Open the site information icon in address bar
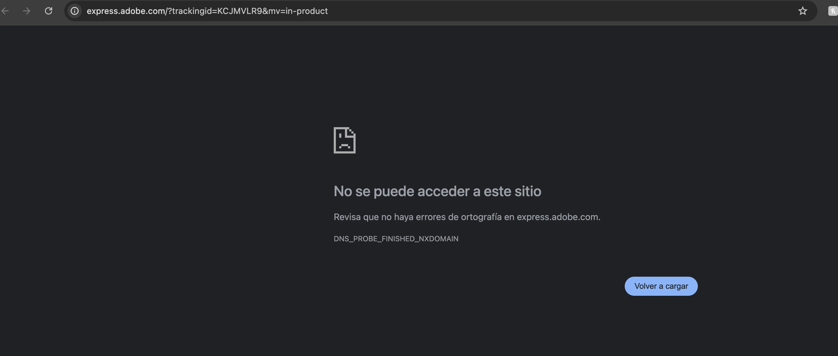838x356 pixels. point(75,11)
